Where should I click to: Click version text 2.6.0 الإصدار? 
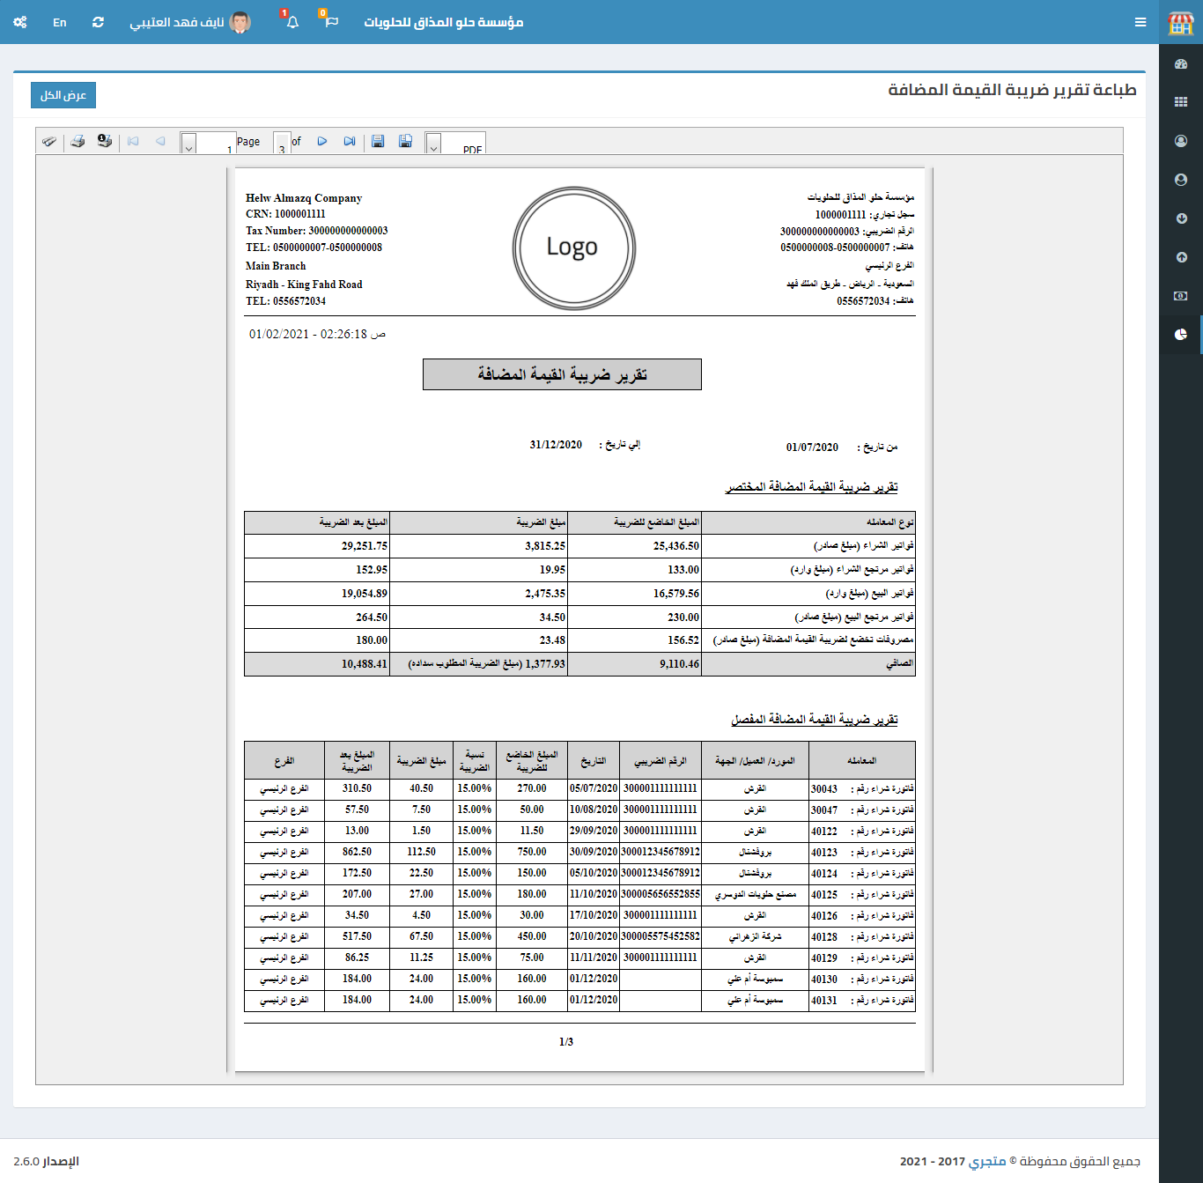pos(46,1161)
